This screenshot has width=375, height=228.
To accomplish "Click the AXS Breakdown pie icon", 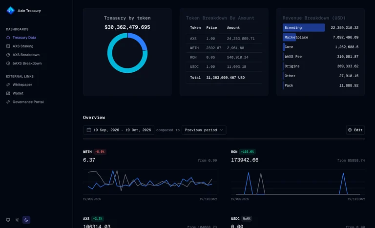I will (8, 55).
